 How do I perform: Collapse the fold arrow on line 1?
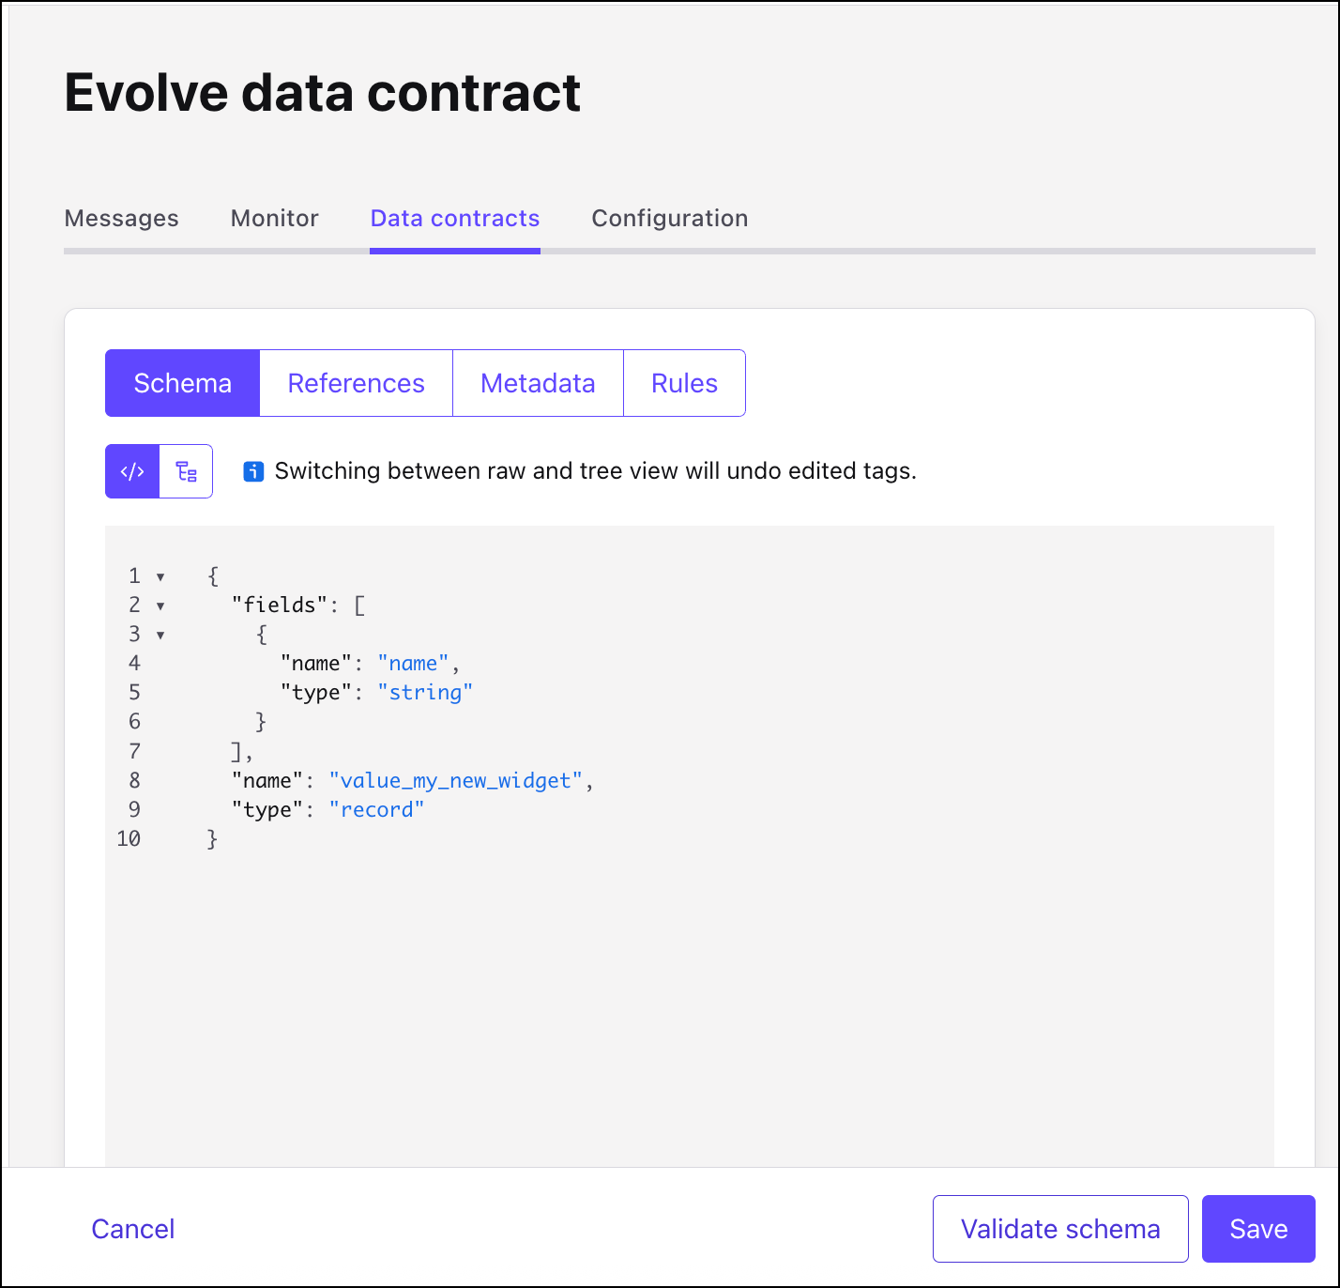pyautogui.click(x=160, y=576)
